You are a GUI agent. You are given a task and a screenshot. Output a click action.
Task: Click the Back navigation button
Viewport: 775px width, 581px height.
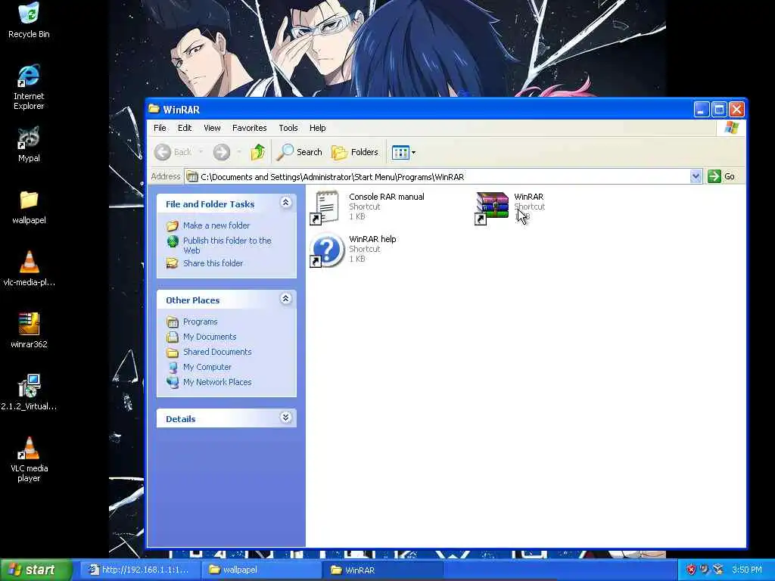[x=173, y=152]
